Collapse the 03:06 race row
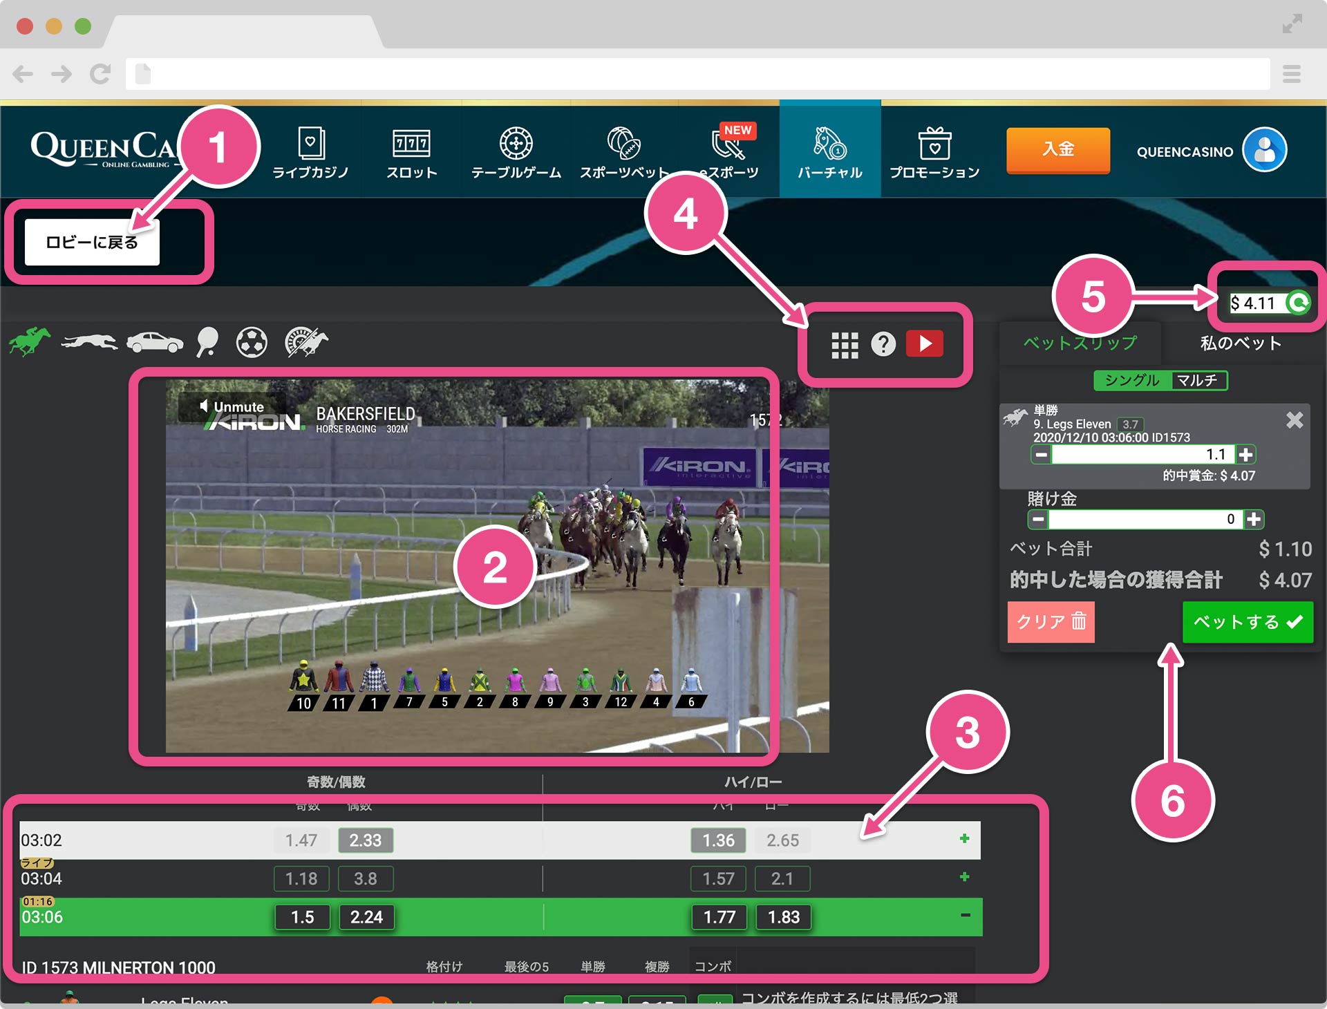 pos(966,915)
